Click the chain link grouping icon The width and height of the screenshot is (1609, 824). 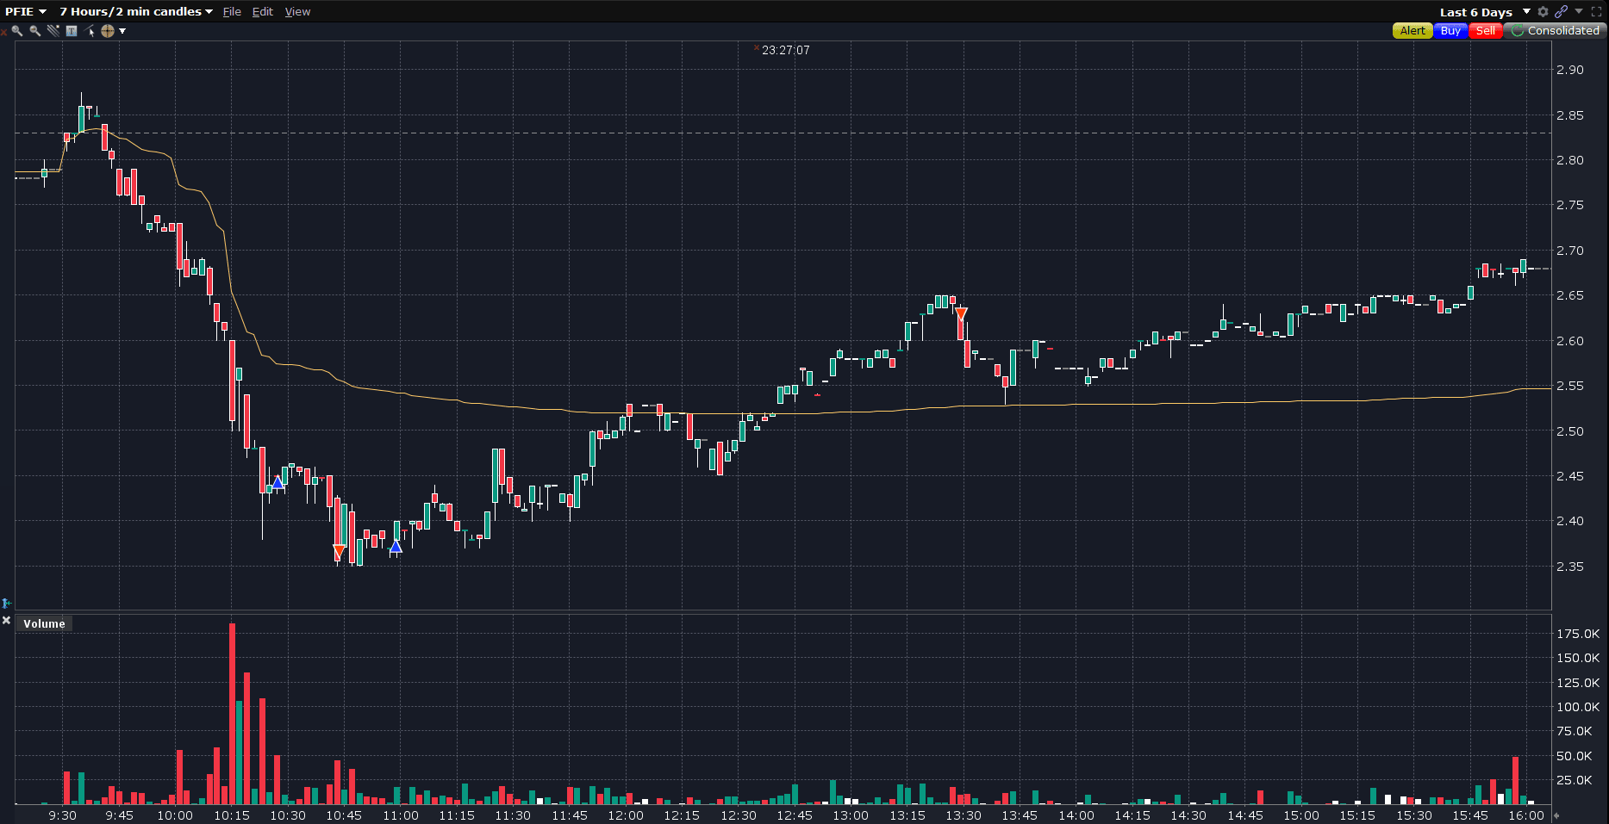1561,12
